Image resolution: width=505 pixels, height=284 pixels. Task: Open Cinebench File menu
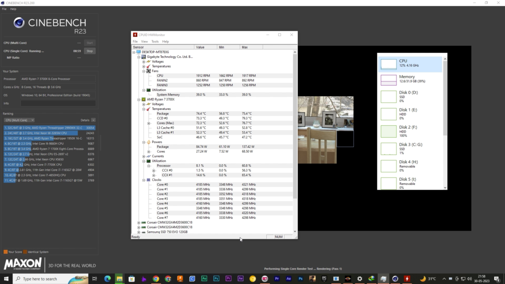click(4, 9)
